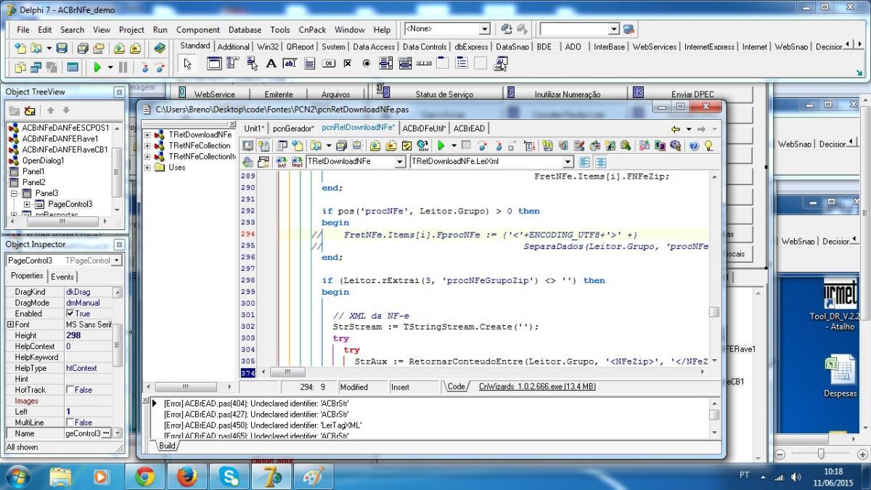The width and height of the screenshot is (871, 490).
Task: Expand the Uses tree node
Action: pos(148,168)
